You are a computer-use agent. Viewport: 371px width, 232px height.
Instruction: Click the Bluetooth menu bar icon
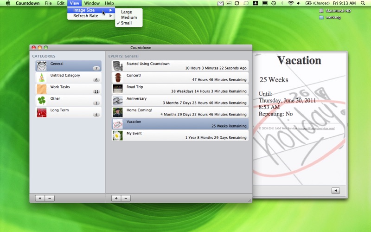[282, 3]
